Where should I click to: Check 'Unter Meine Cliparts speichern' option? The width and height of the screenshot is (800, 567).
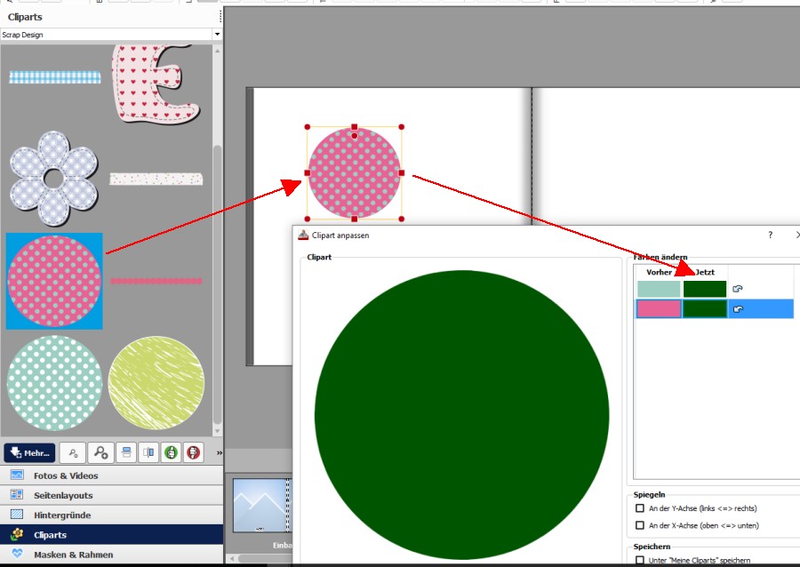(x=640, y=560)
